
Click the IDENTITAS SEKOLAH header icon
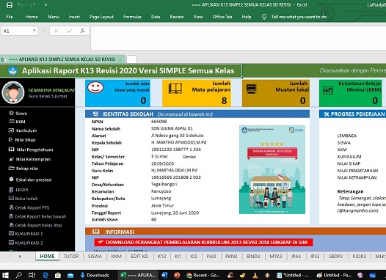pyautogui.click(x=95, y=114)
